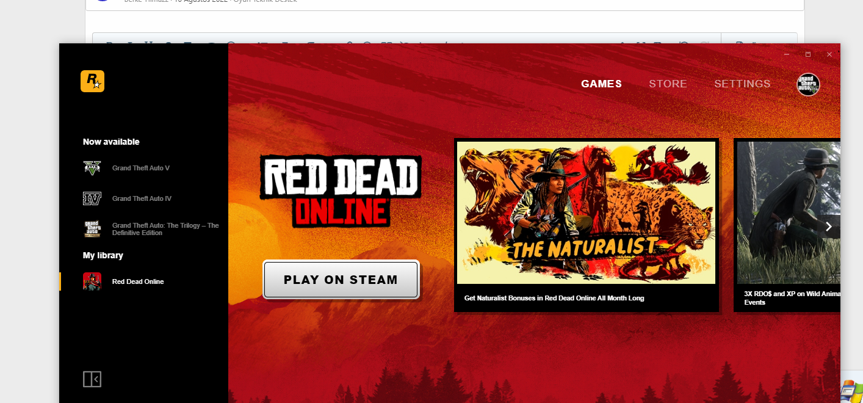The image size is (863, 403).
Task: Click the 'My library' heading
Action: (x=103, y=255)
